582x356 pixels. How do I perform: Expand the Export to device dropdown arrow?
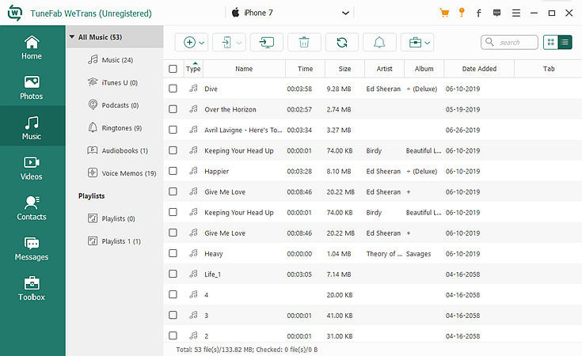coord(239,43)
